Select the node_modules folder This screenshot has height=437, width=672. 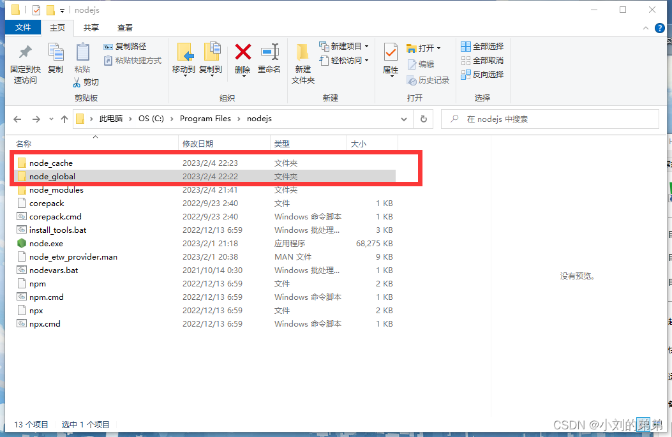click(205, 190)
